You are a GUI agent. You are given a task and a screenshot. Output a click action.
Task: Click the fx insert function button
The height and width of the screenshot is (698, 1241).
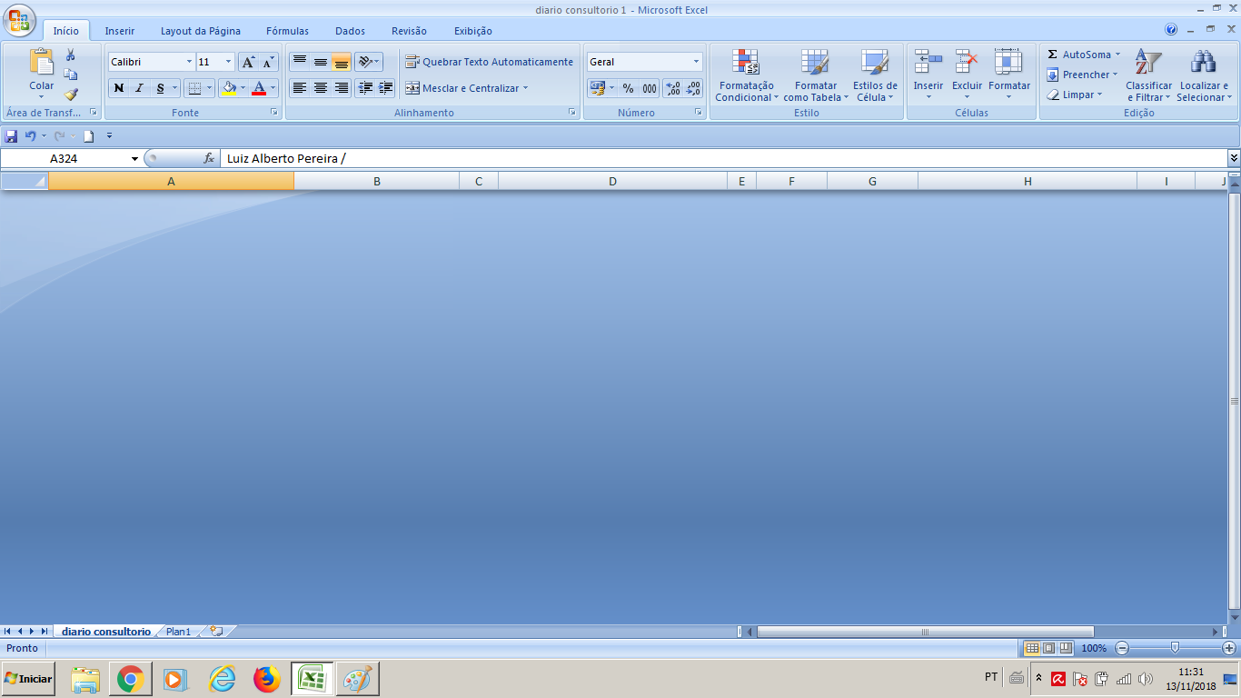(x=209, y=158)
